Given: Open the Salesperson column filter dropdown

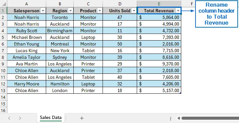Looking at the screenshot, I should point(43,11).
